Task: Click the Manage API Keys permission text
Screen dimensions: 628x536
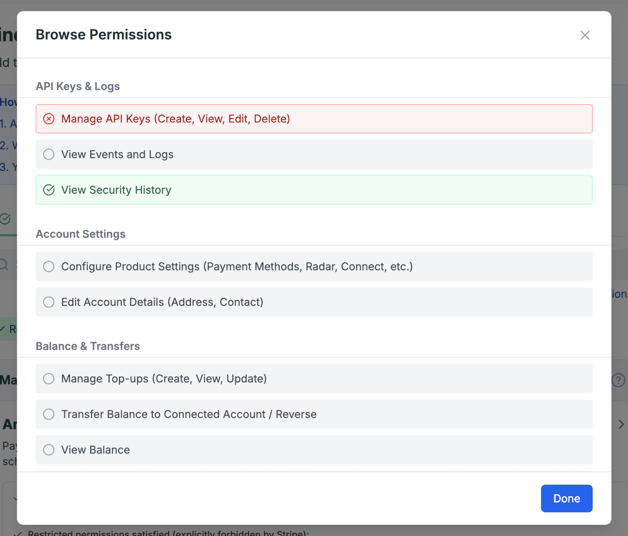Action: (176, 119)
